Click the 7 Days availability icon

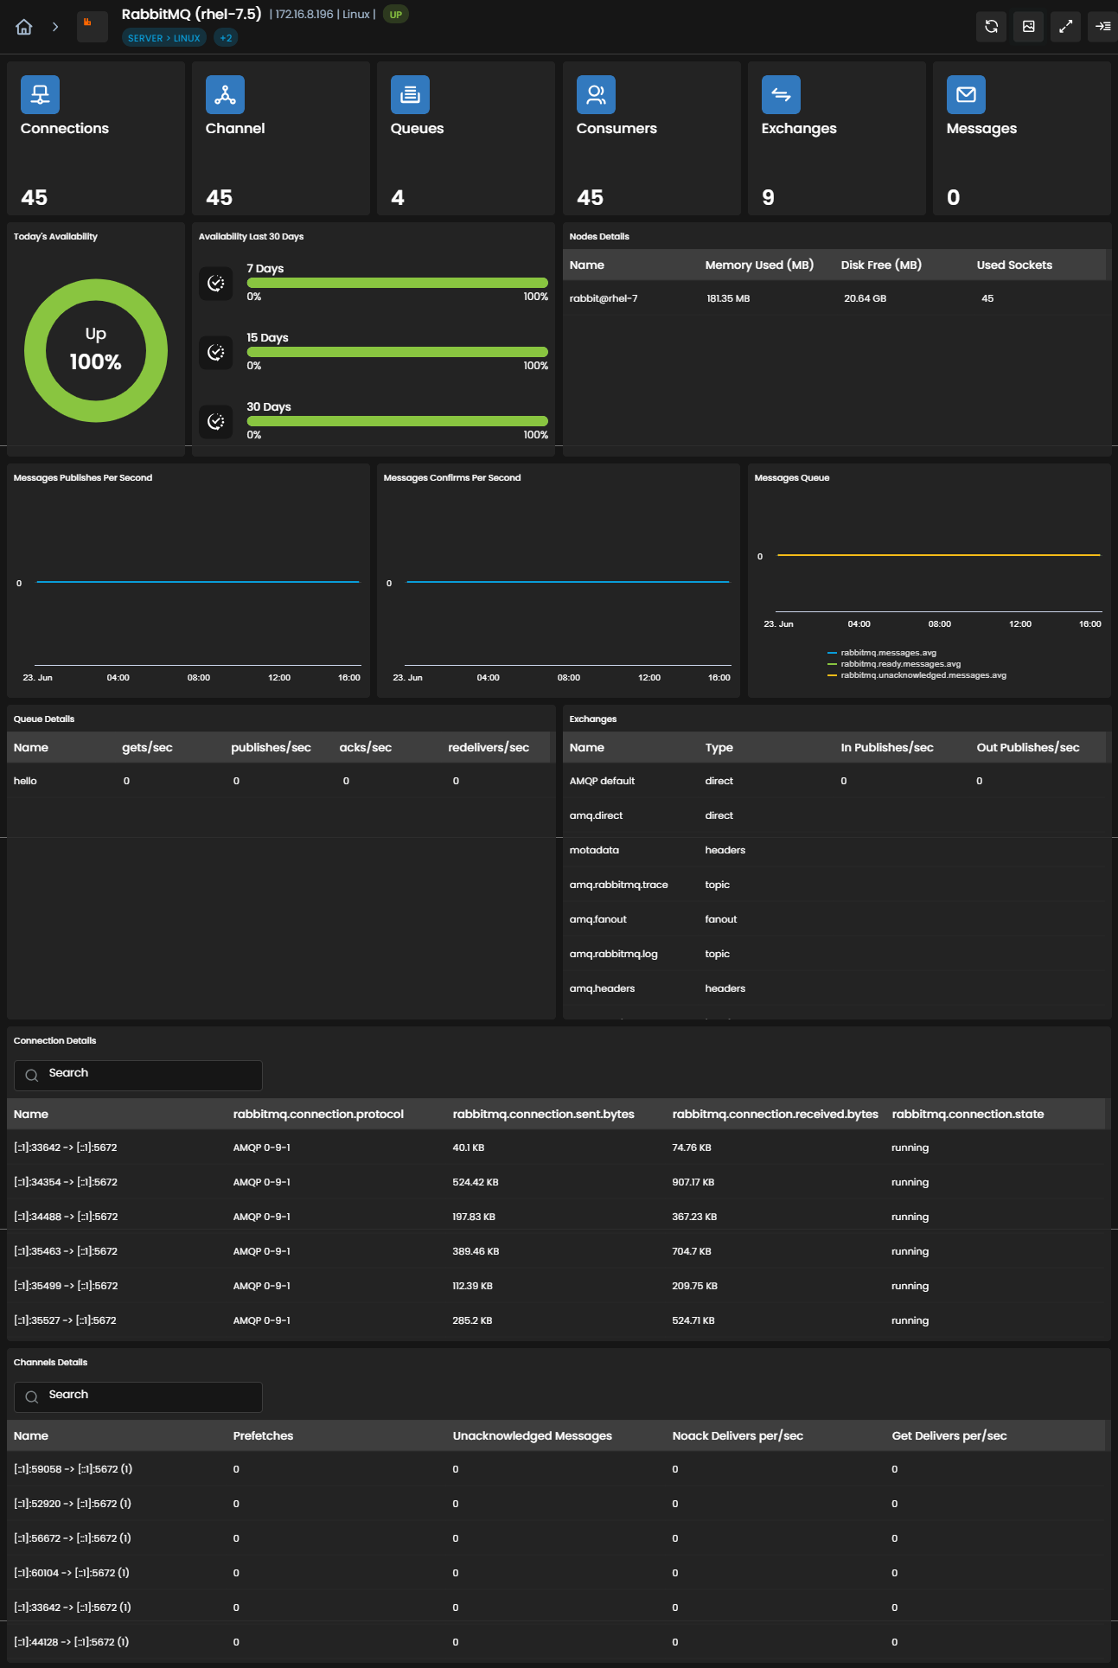point(216,283)
